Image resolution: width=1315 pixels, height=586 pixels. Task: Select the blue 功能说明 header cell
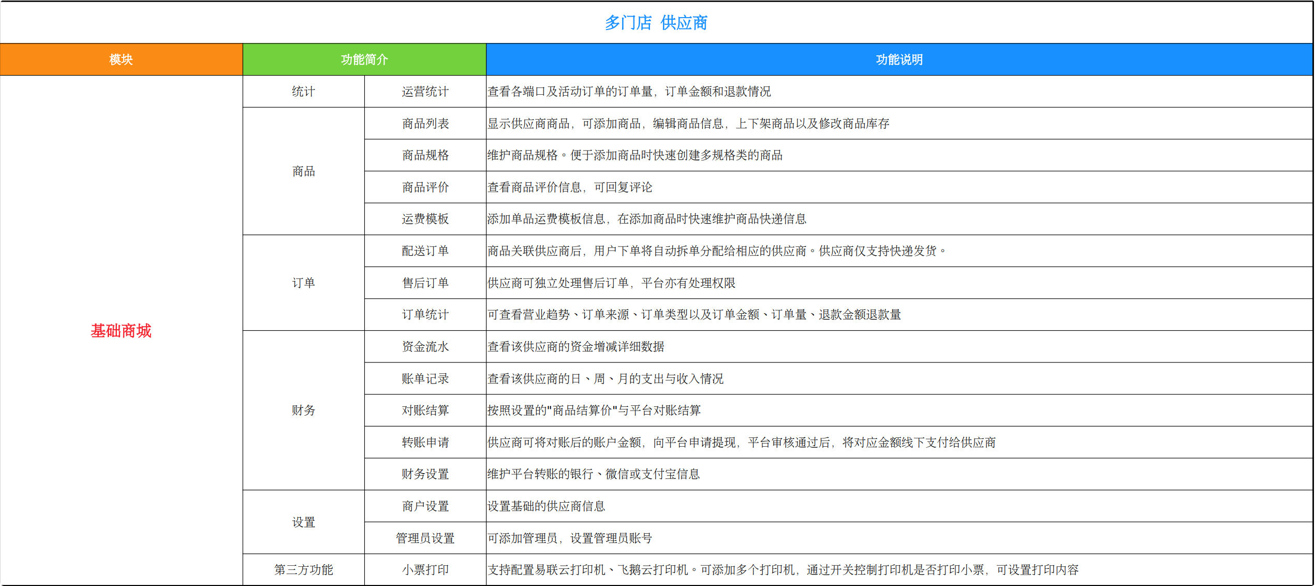899,60
